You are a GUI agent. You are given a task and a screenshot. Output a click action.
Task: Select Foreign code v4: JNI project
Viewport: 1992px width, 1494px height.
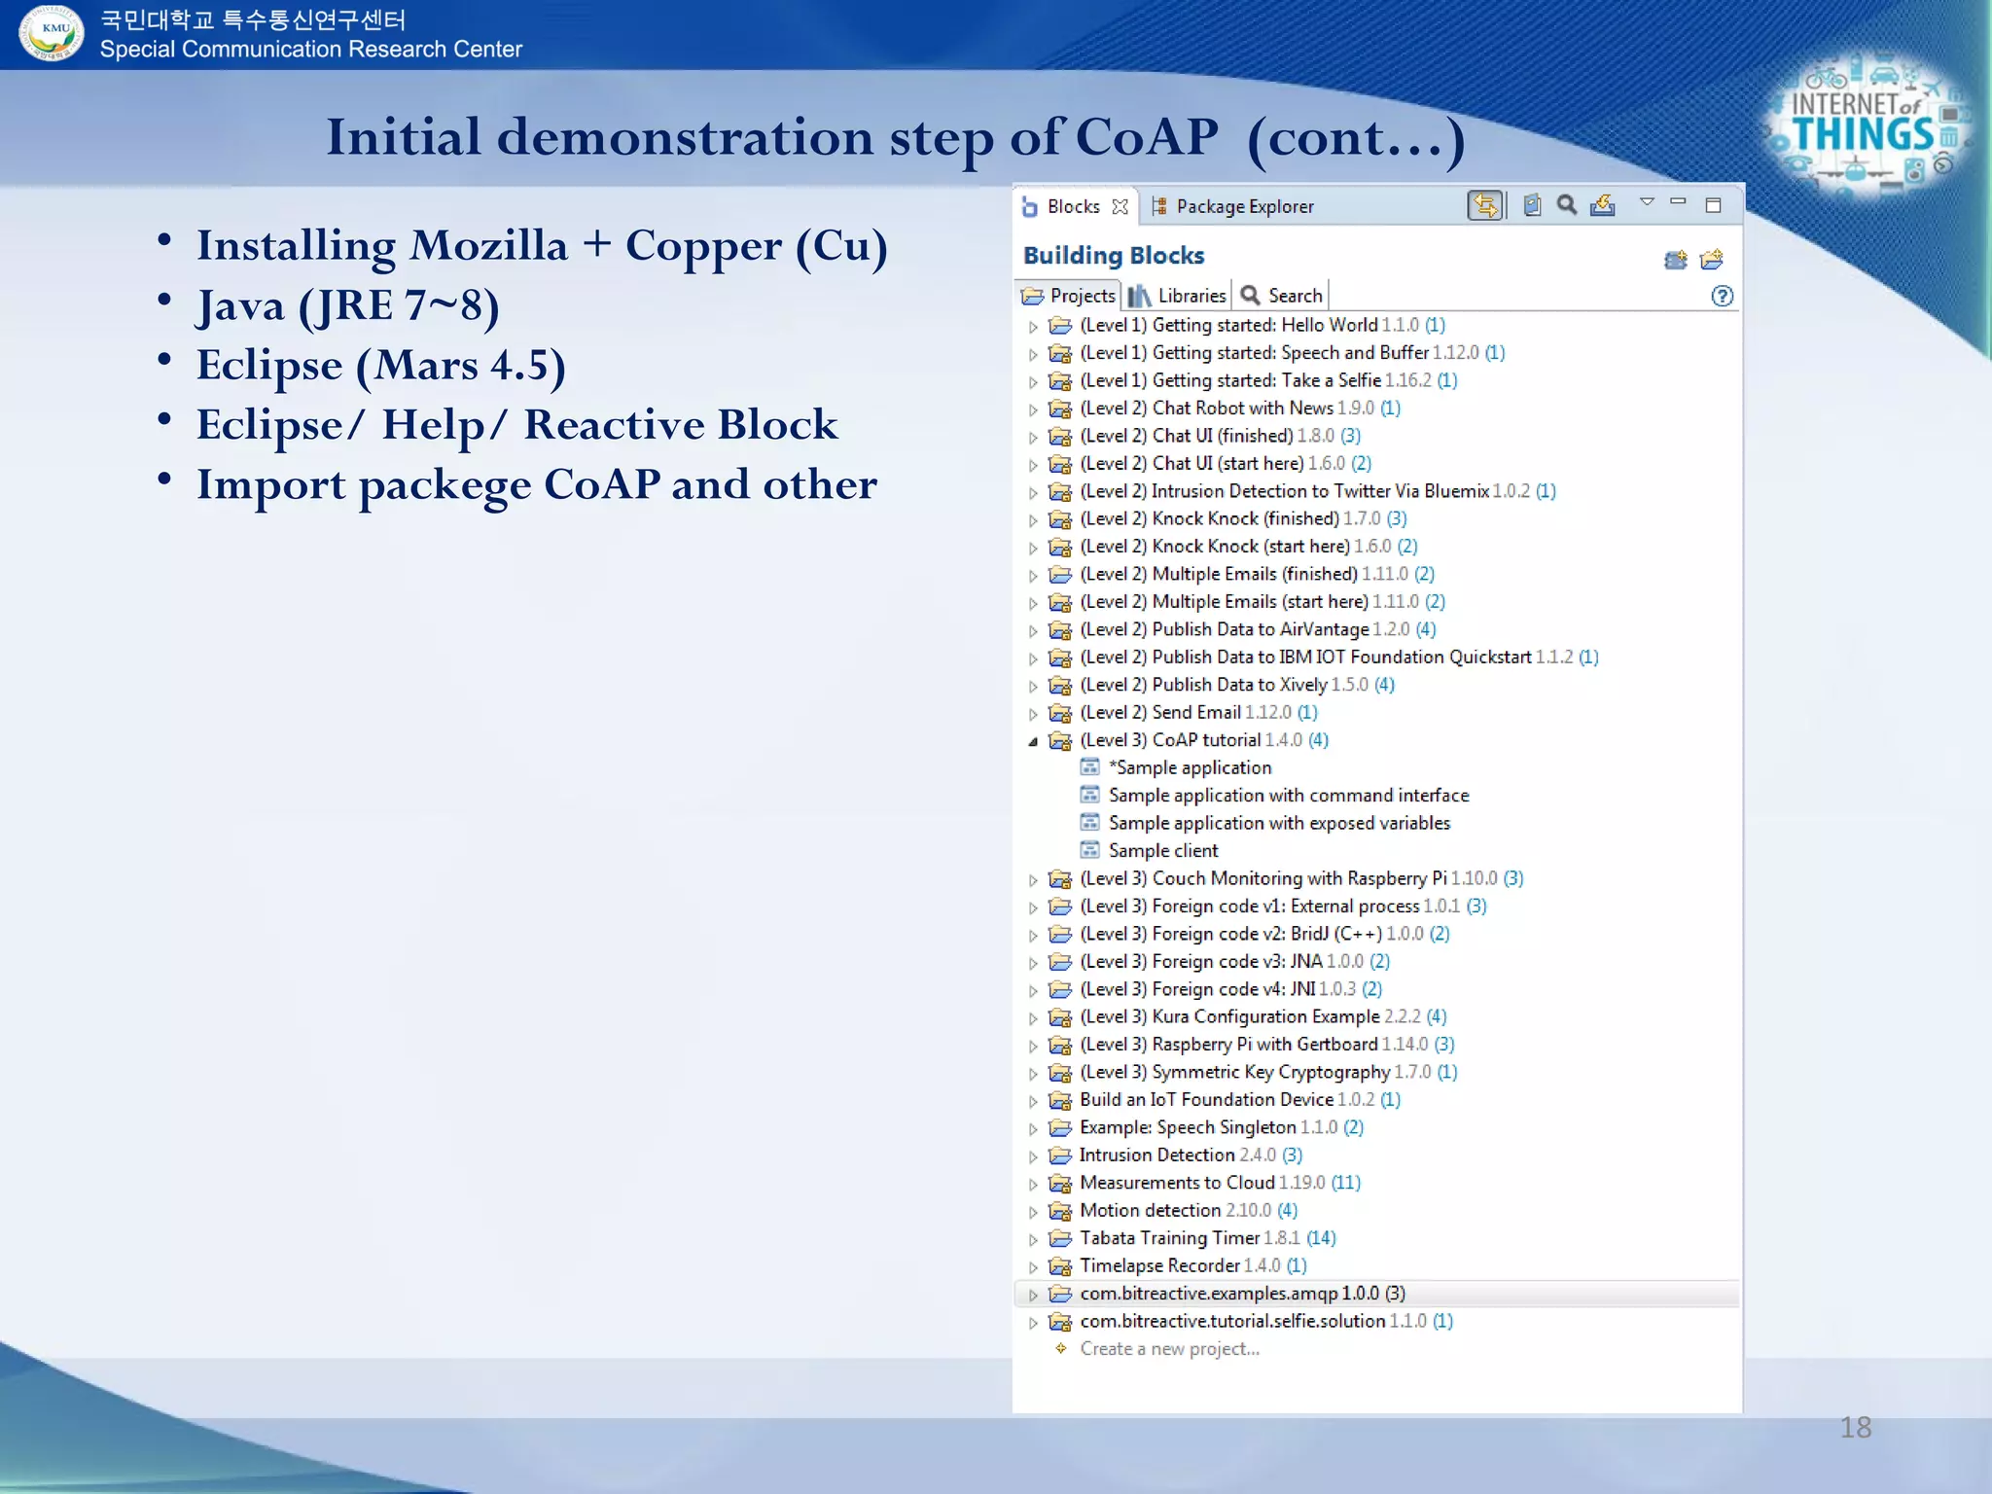point(1231,989)
